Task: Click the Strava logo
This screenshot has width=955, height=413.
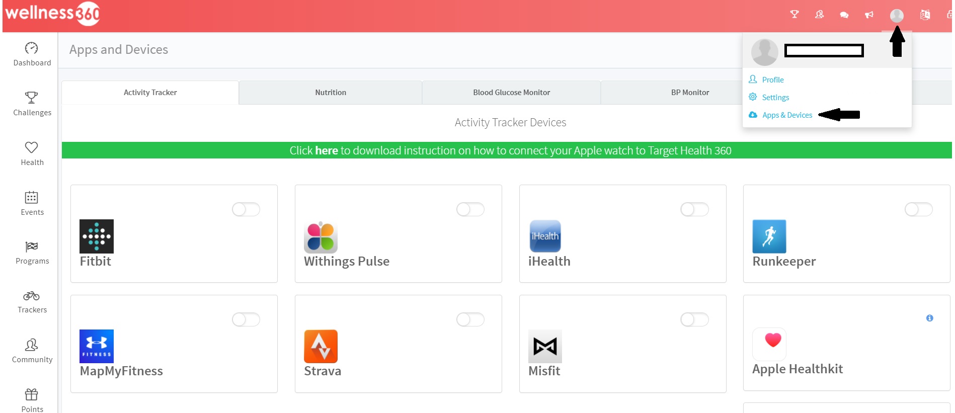Action: pos(321,346)
